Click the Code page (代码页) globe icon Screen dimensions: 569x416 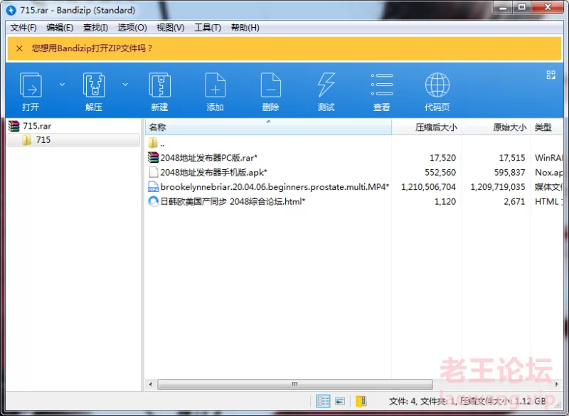pyautogui.click(x=437, y=85)
